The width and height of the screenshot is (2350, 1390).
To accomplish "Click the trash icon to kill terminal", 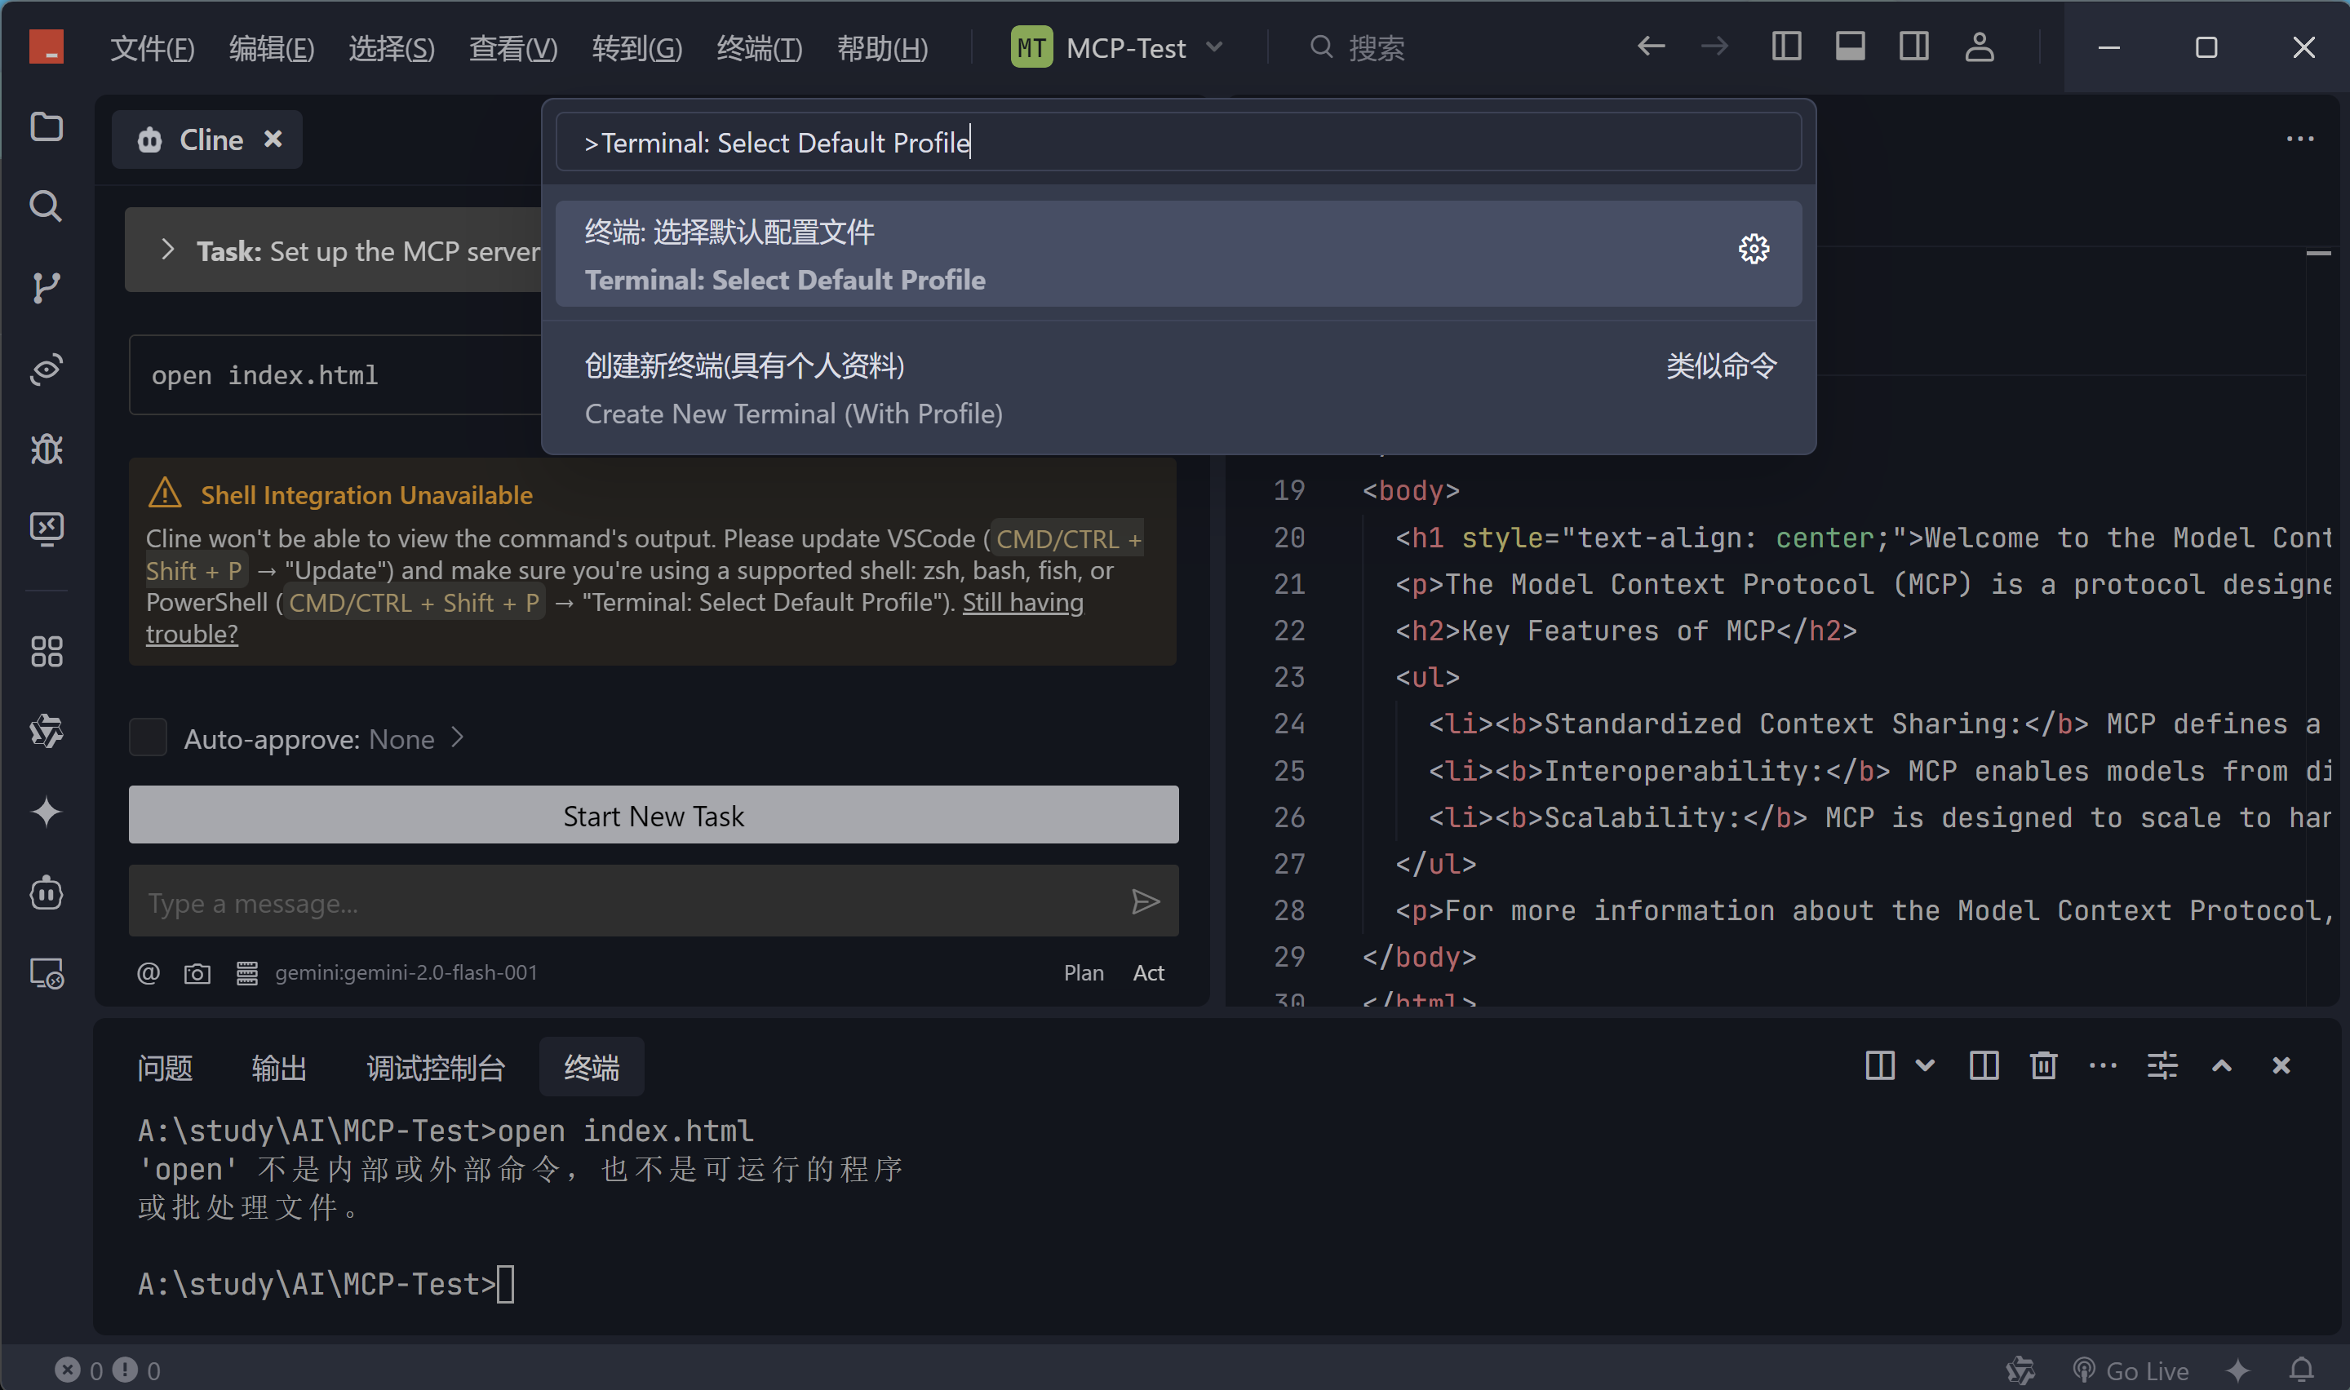I will click(2042, 1066).
